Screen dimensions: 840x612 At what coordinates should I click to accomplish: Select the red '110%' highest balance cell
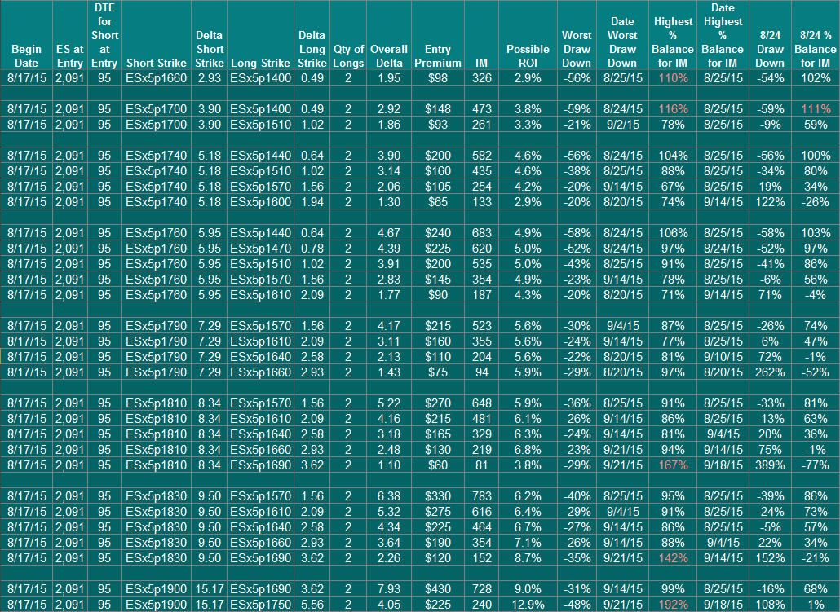[673, 78]
